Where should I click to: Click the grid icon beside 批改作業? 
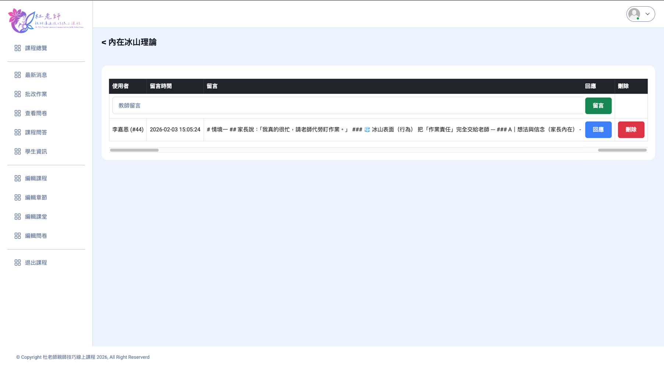pyautogui.click(x=17, y=94)
